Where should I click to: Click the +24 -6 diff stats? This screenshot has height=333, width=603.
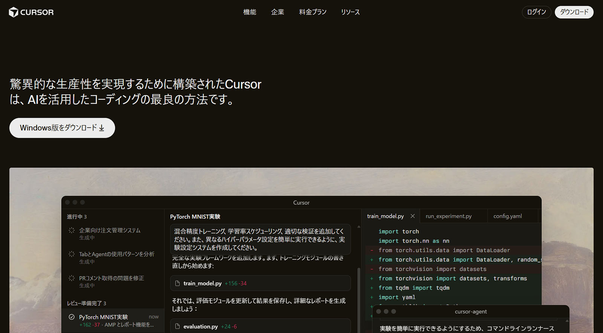[229, 327]
